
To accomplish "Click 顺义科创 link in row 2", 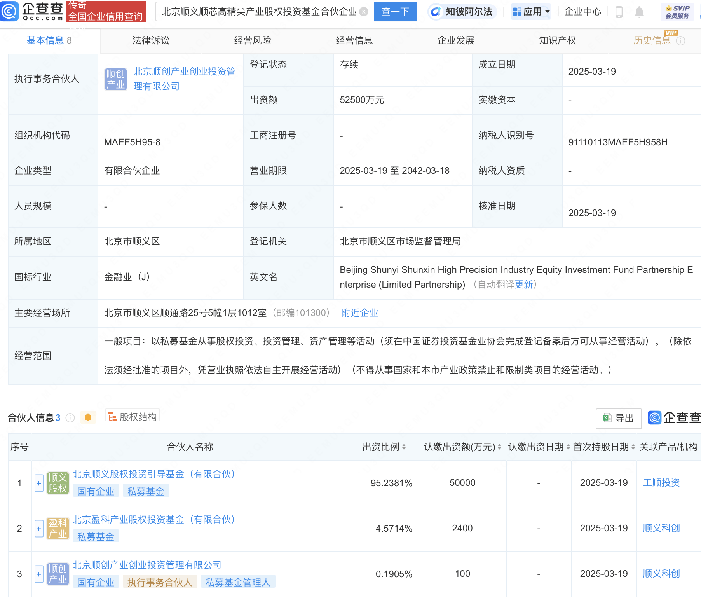I will pyautogui.click(x=661, y=528).
